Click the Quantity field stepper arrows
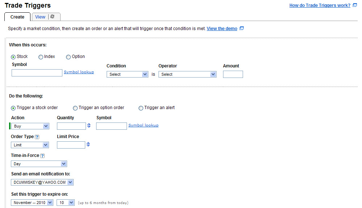 pos(89,126)
